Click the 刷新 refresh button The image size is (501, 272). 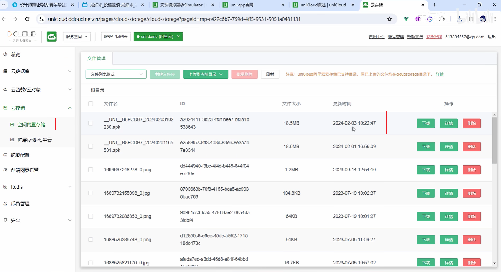pos(270,74)
